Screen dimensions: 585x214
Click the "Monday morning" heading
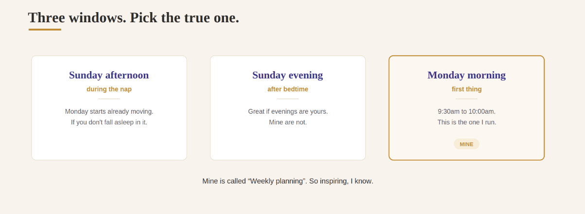point(466,75)
